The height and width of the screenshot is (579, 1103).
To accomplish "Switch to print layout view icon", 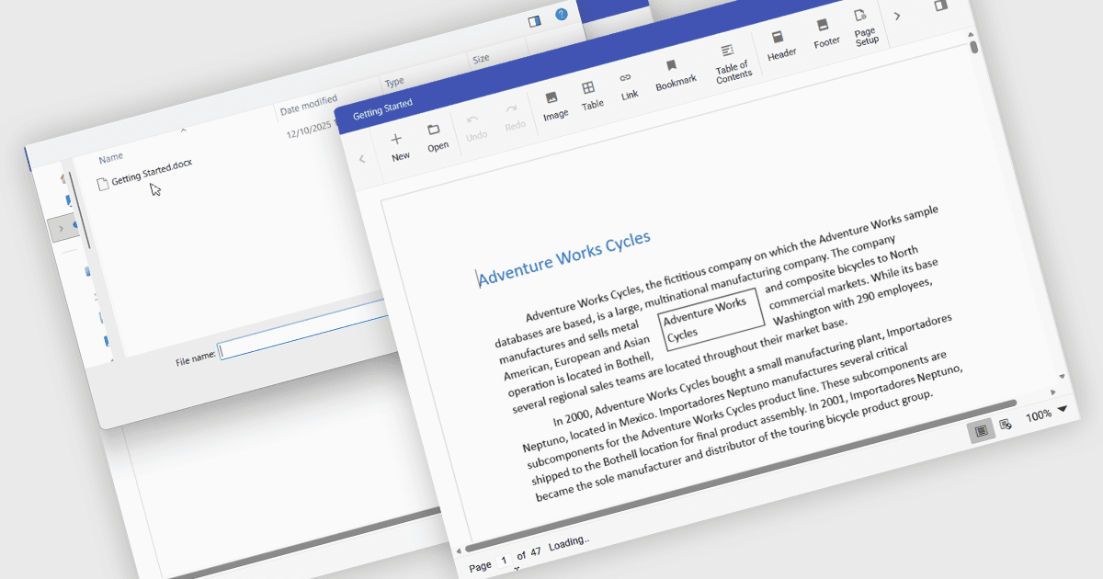I will [982, 430].
